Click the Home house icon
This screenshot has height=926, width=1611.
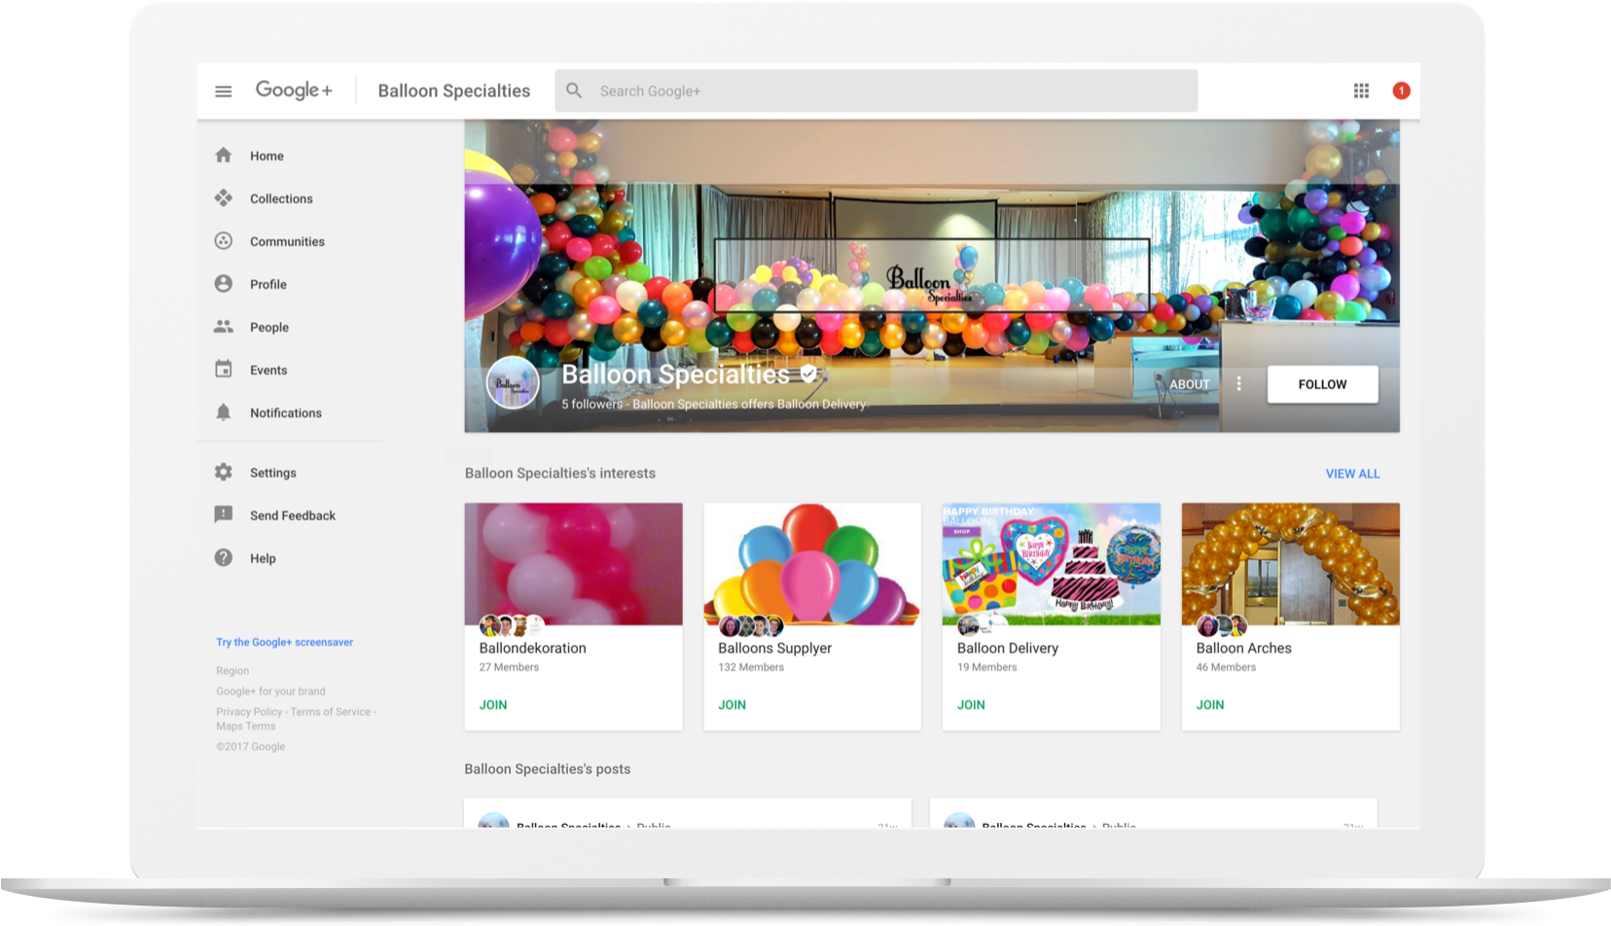point(224,156)
